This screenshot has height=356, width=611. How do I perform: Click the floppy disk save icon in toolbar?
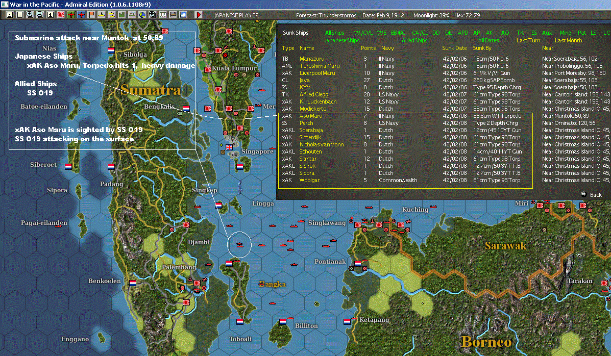(10, 15)
